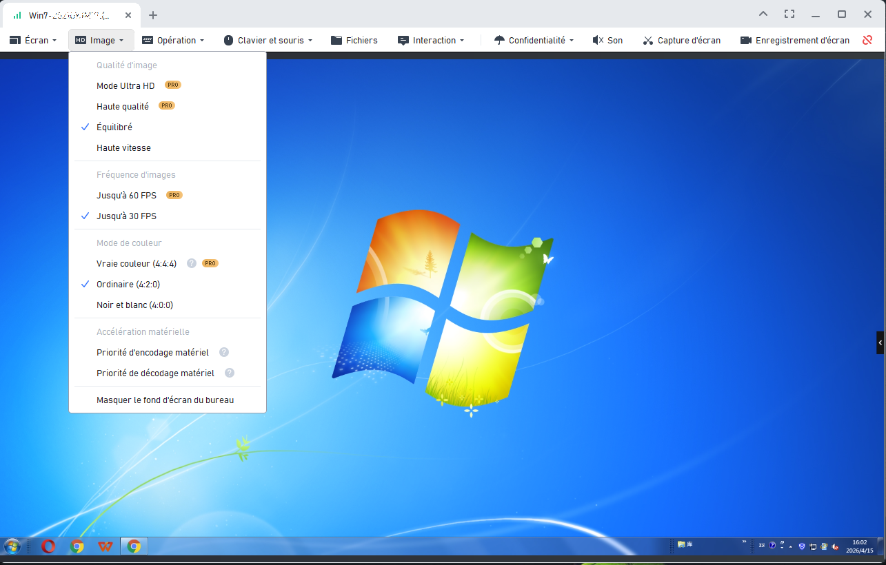886x565 pixels.
Task: Click the red disconnect link icon
Action: click(867, 40)
